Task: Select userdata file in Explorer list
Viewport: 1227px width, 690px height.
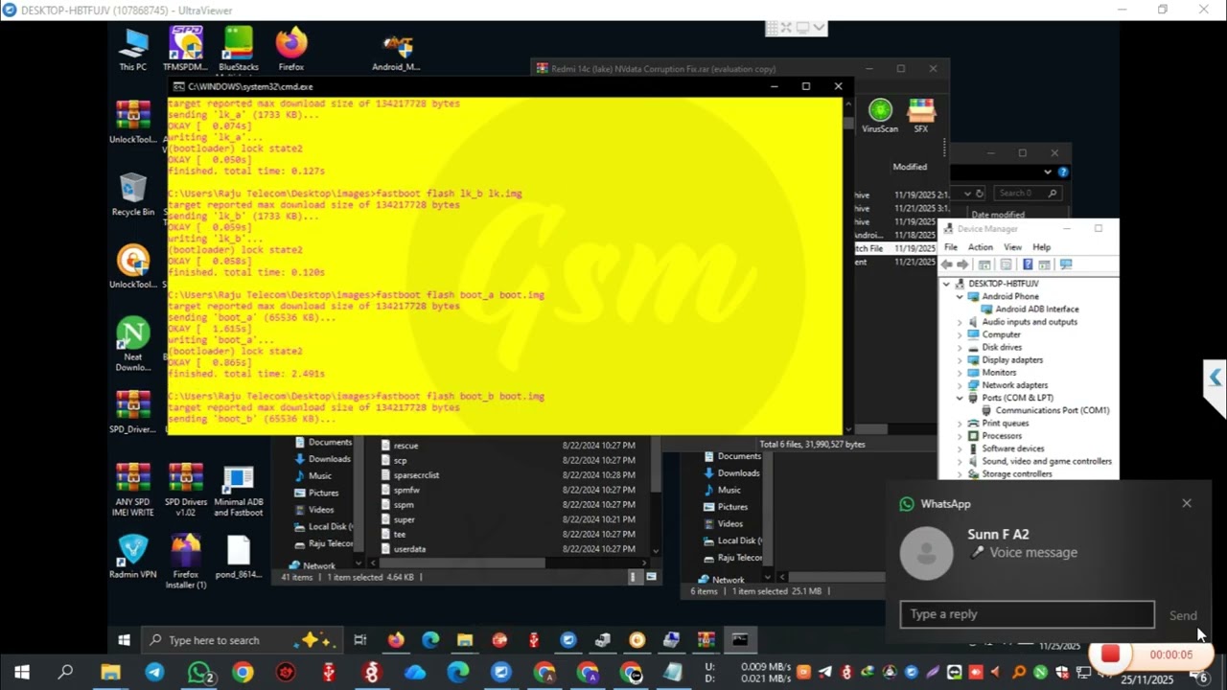Action: click(x=409, y=549)
